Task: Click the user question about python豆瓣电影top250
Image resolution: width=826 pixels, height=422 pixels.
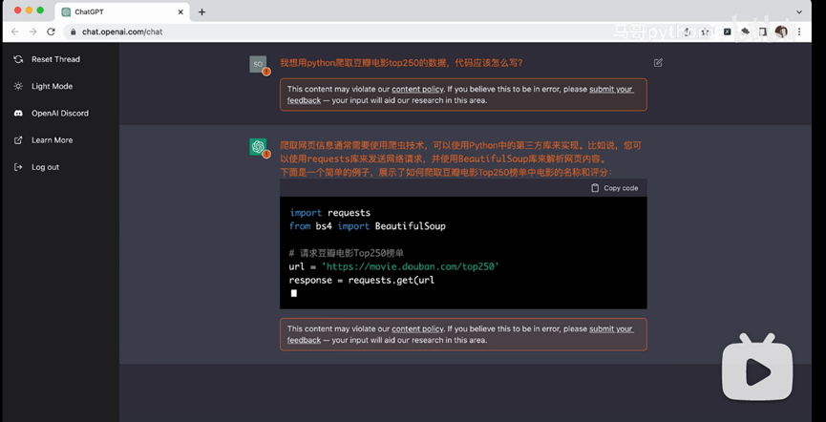Action: coord(401,63)
